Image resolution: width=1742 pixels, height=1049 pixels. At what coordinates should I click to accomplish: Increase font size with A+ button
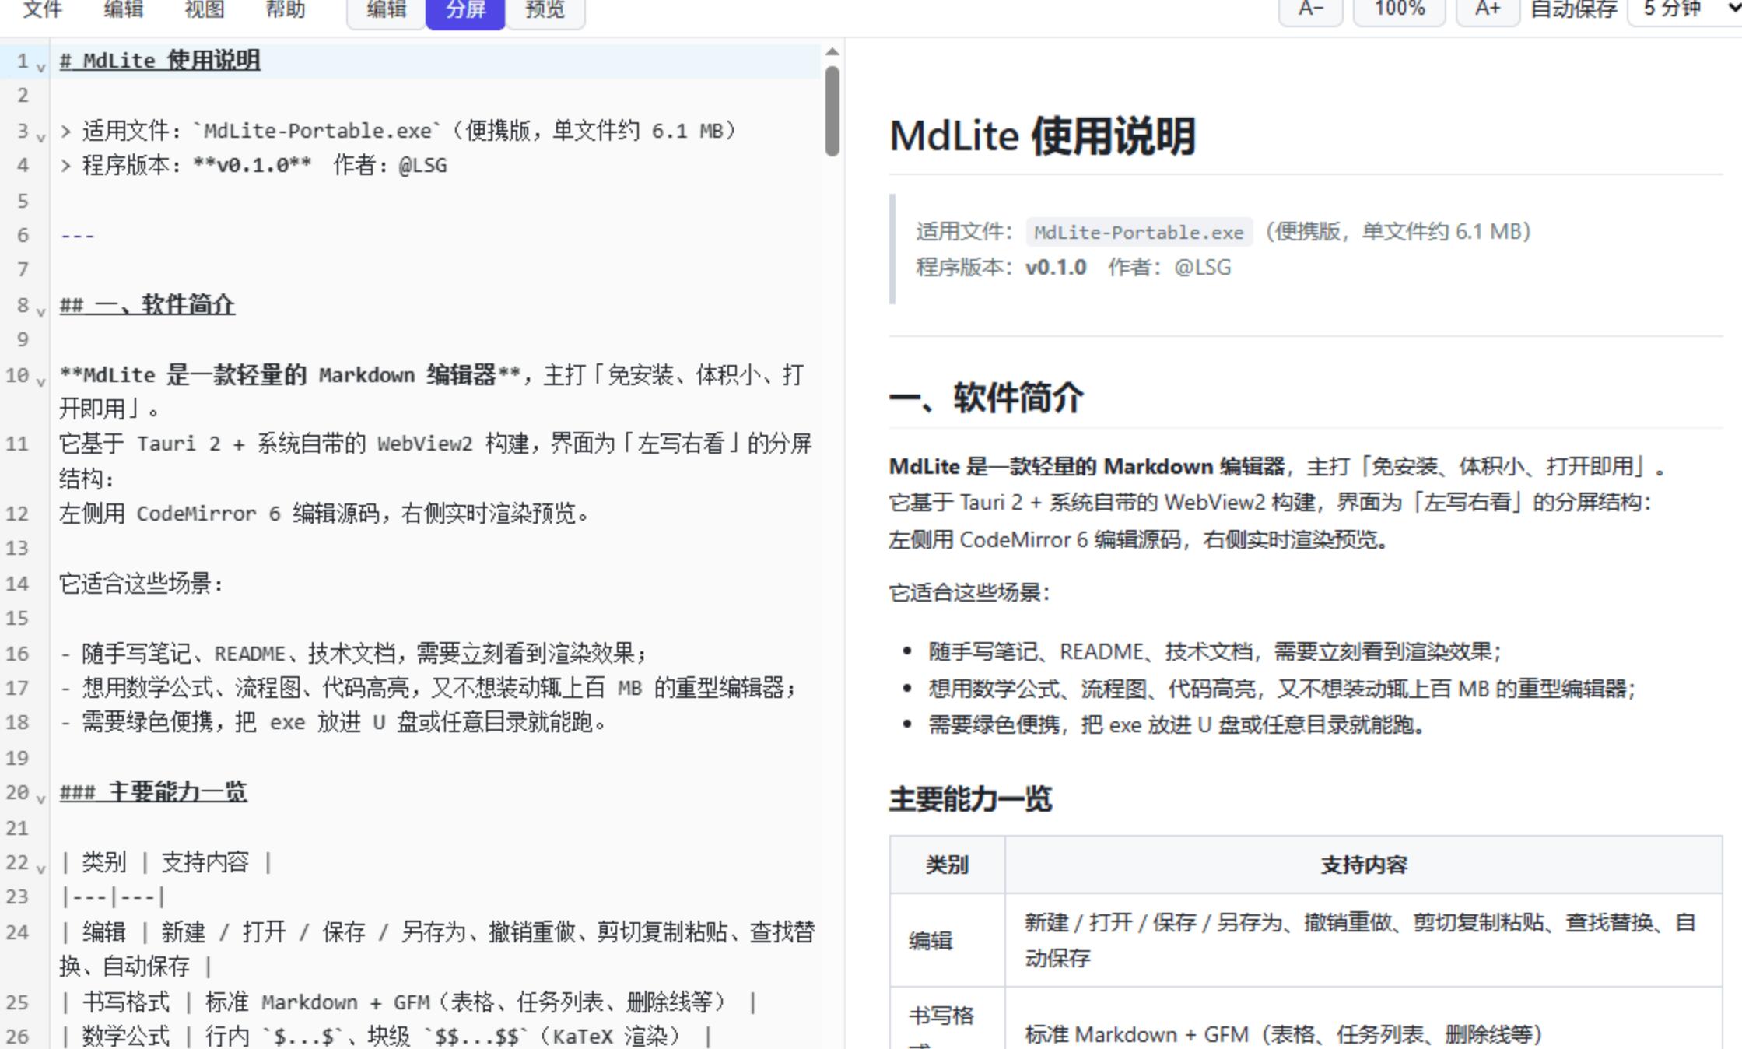pos(1488,9)
